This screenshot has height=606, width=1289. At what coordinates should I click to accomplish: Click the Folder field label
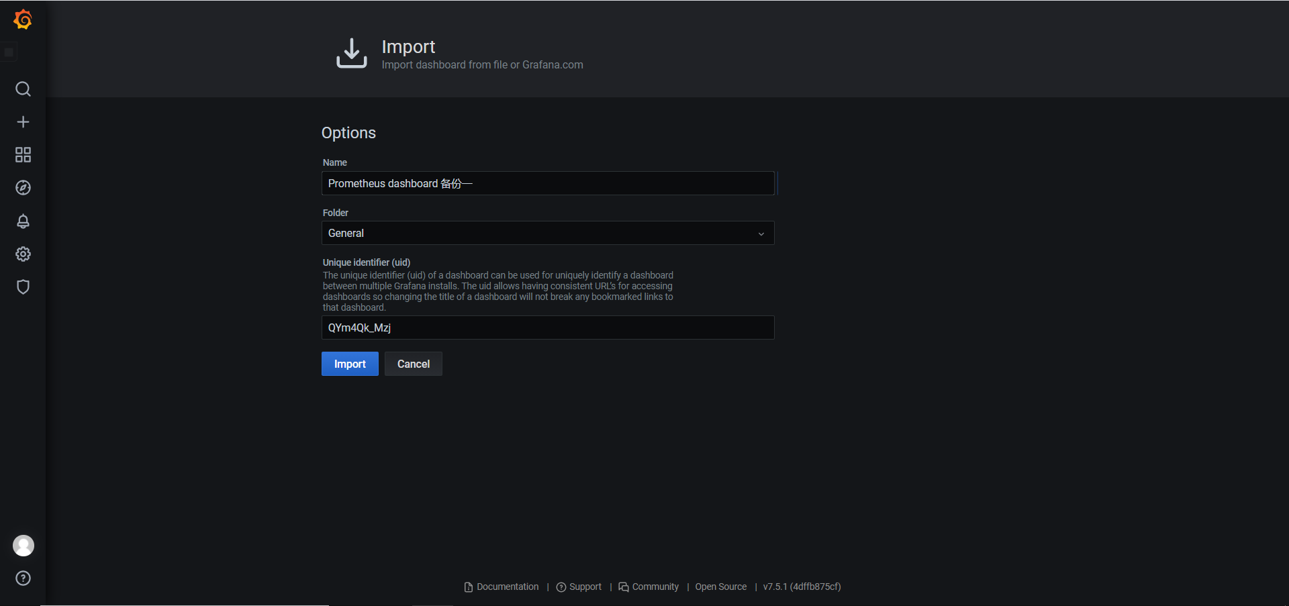click(x=336, y=213)
